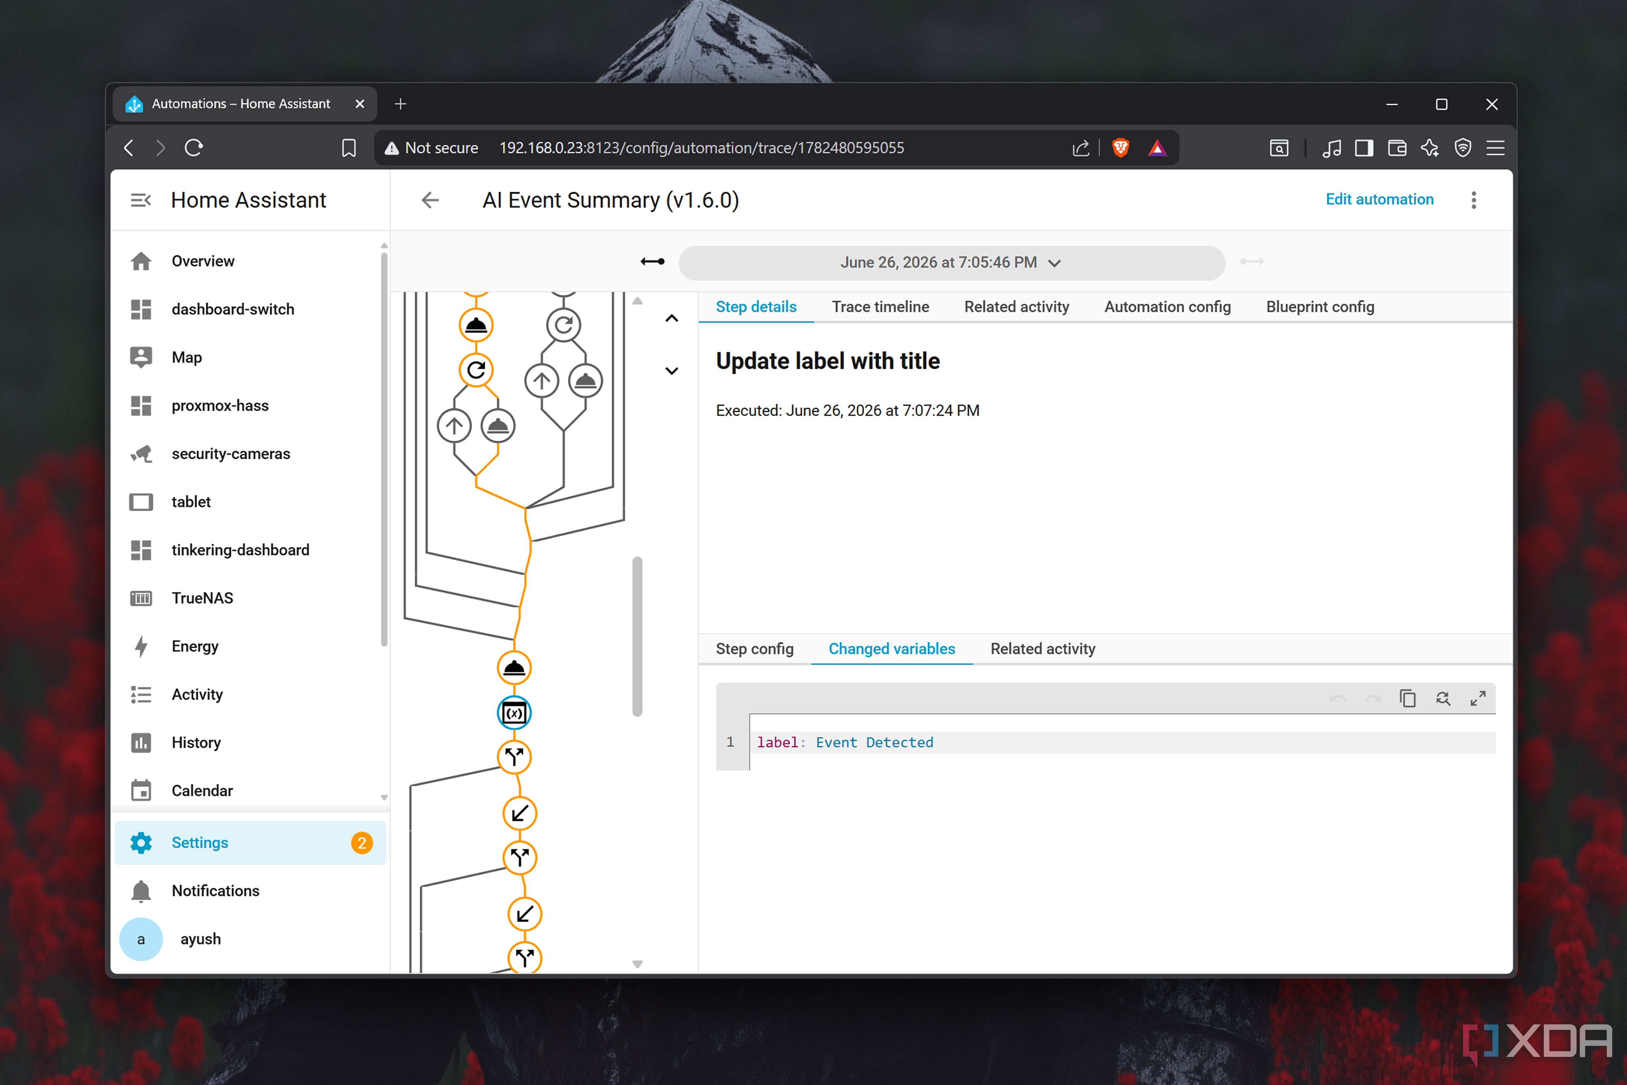
Task: Open the Brave Rewards icon
Action: [x=1157, y=148]
